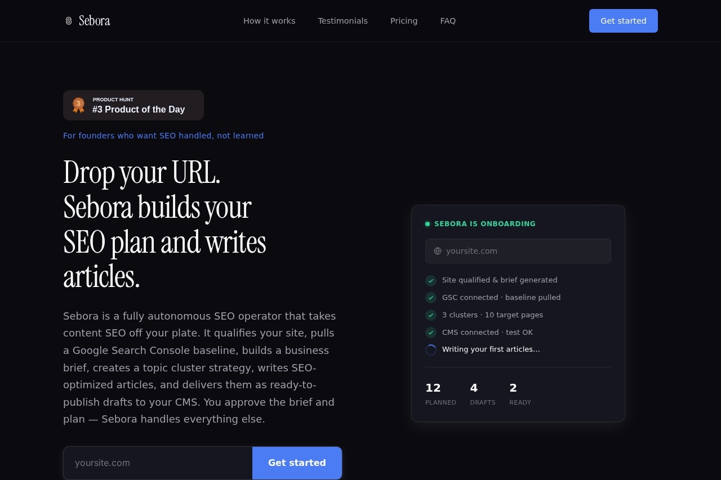Open the How it works nav link

click(269, 21)
